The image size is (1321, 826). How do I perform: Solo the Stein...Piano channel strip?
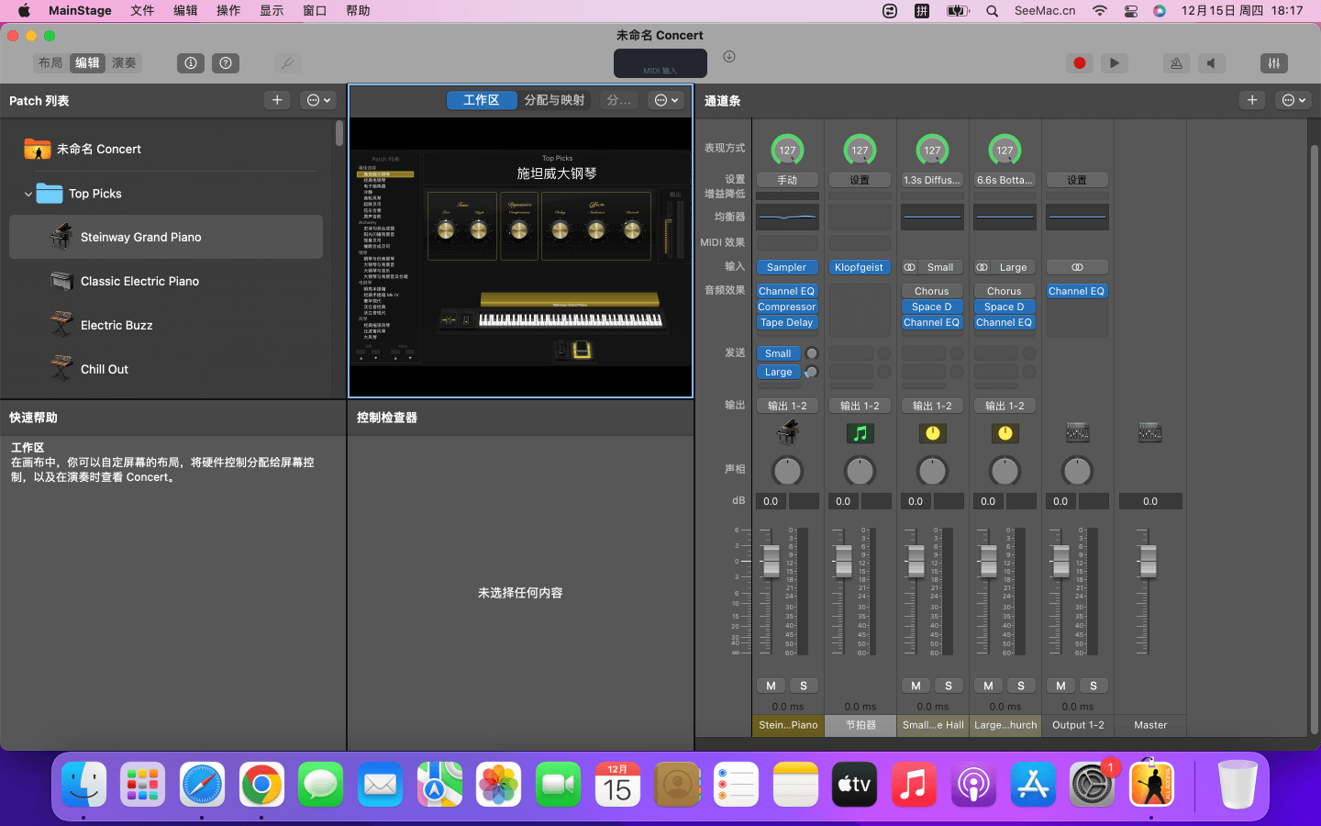click(x=804, y=686)
